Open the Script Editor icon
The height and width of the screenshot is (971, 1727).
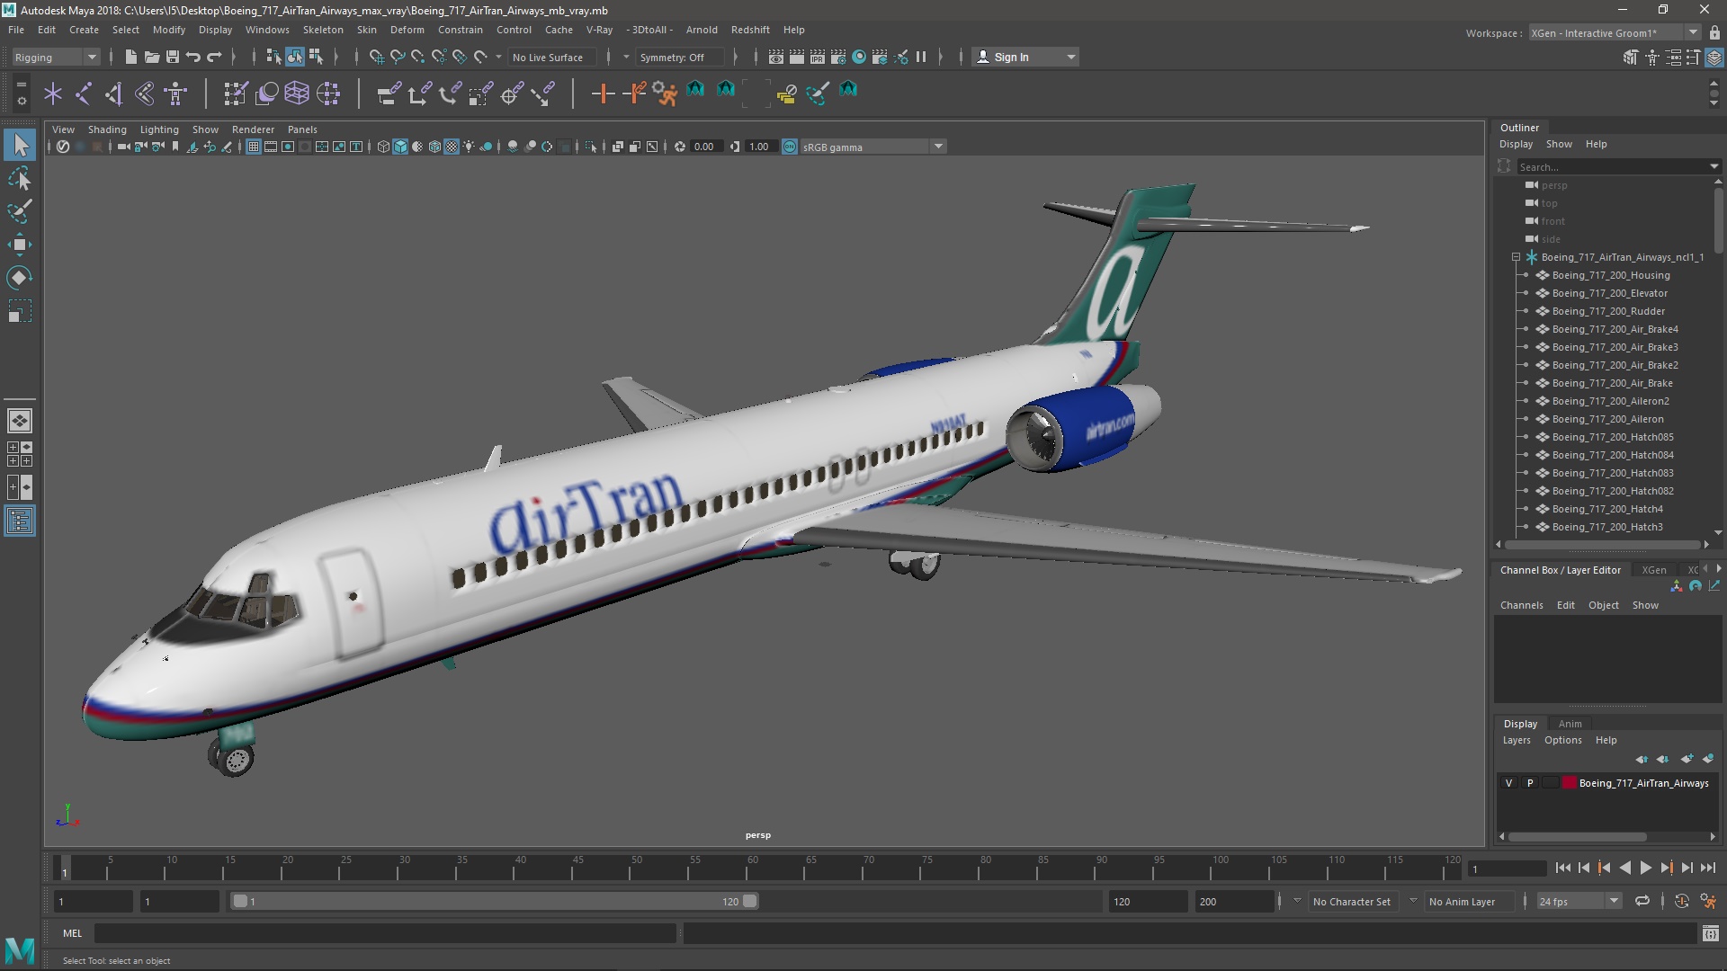pyautogui.click(x=1710, y=933)
